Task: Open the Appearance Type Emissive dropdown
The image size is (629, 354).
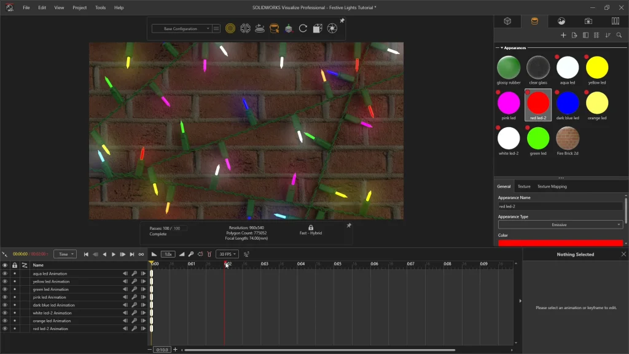Action: pyautogui.click(x=560, y=225)
